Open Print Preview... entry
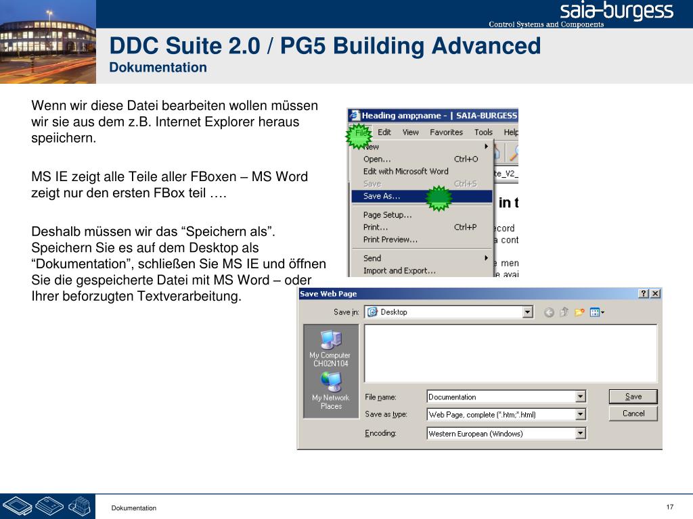693x519 pixels. [x=422, y=240]
